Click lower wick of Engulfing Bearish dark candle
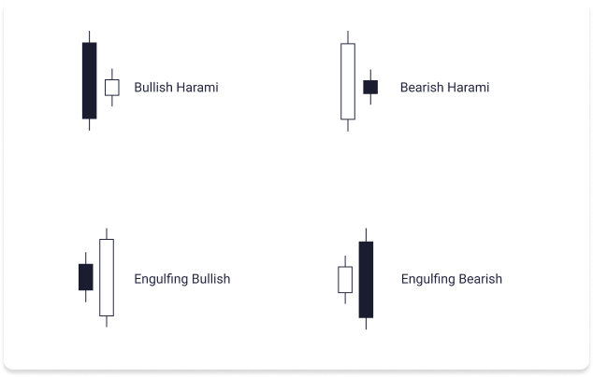Screen dimensions: 593x377 tap(366, 323)
